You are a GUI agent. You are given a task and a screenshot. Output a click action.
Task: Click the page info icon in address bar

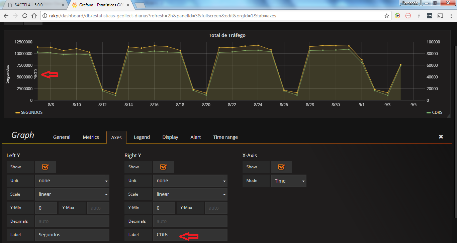pos(44,15)
